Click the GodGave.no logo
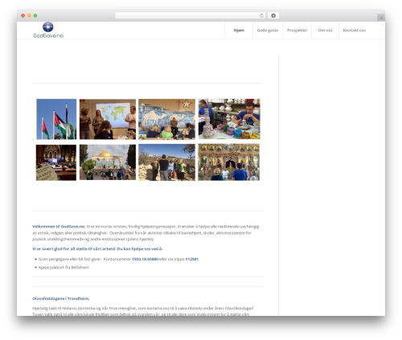 [x=48, y=30]
